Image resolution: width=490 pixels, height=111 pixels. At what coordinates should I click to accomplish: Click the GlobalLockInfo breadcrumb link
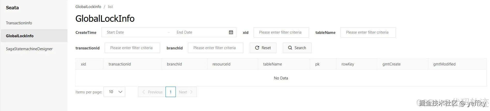[88, 7]
